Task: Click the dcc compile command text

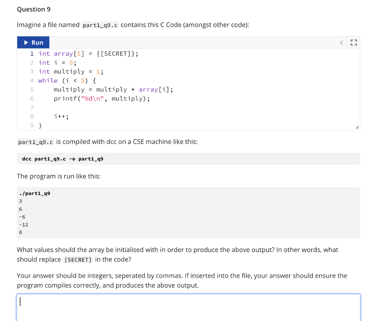Action: pos(62,159)
